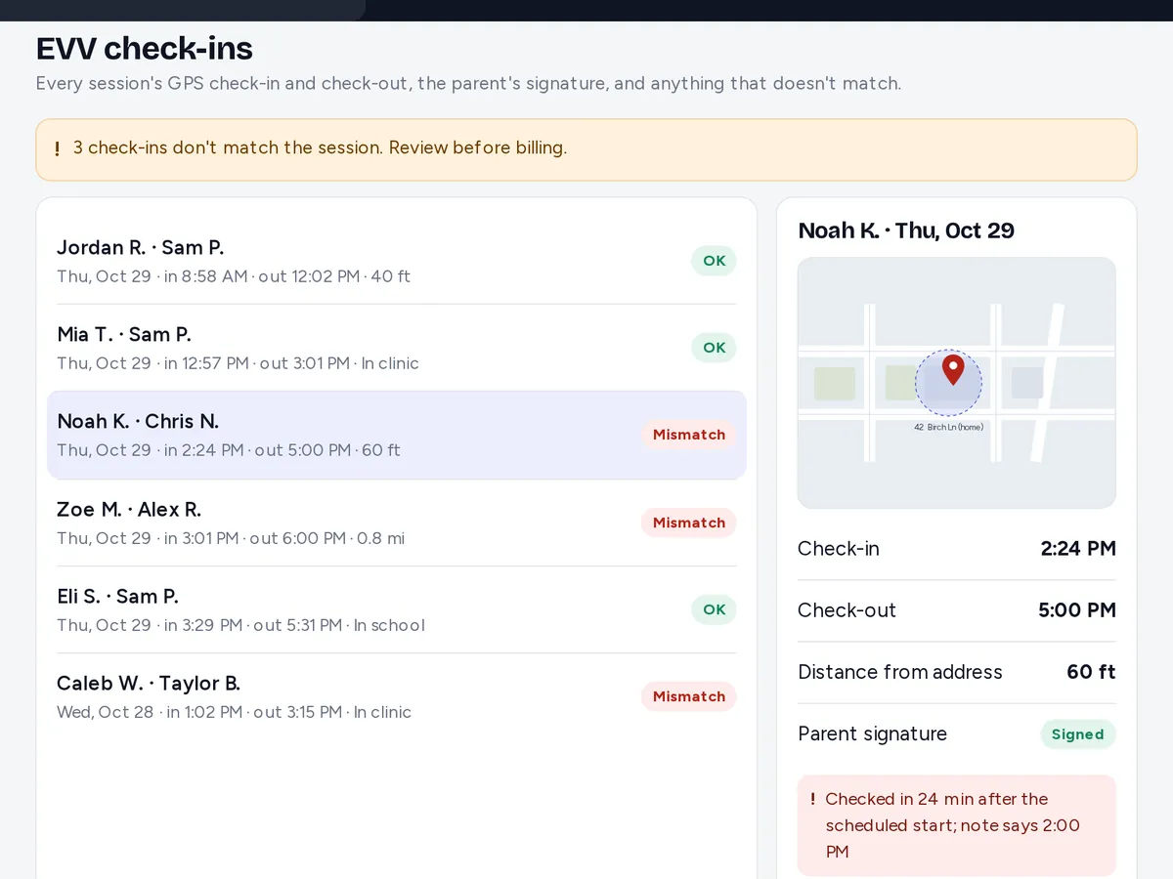Screen dimensions: 1173x879
Task: Click the Thu, Oct 29 in 12:57 PM details line
Action: pyautogui.click(x=238, y=363)
